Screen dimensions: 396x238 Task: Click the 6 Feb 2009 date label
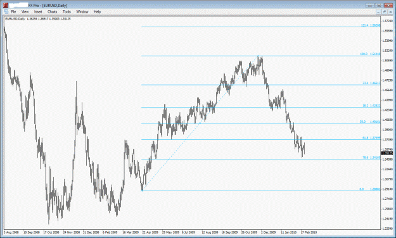(x=110, y=232)
